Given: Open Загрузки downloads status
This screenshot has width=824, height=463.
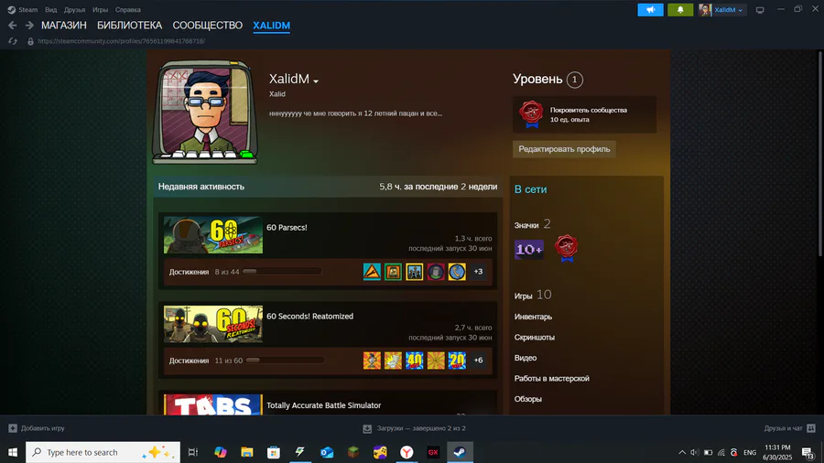Looking at the screenshot, I should coord(414,428).
